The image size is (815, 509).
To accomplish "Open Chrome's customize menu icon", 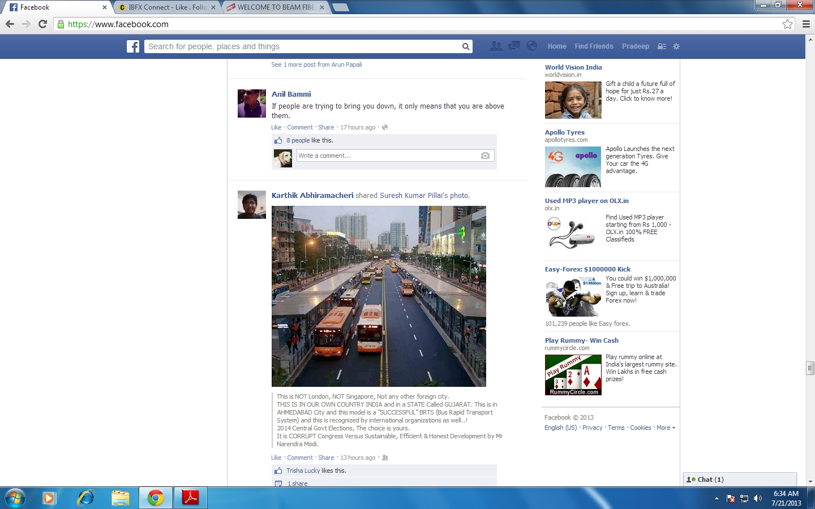I will click(x=806, y=24).
